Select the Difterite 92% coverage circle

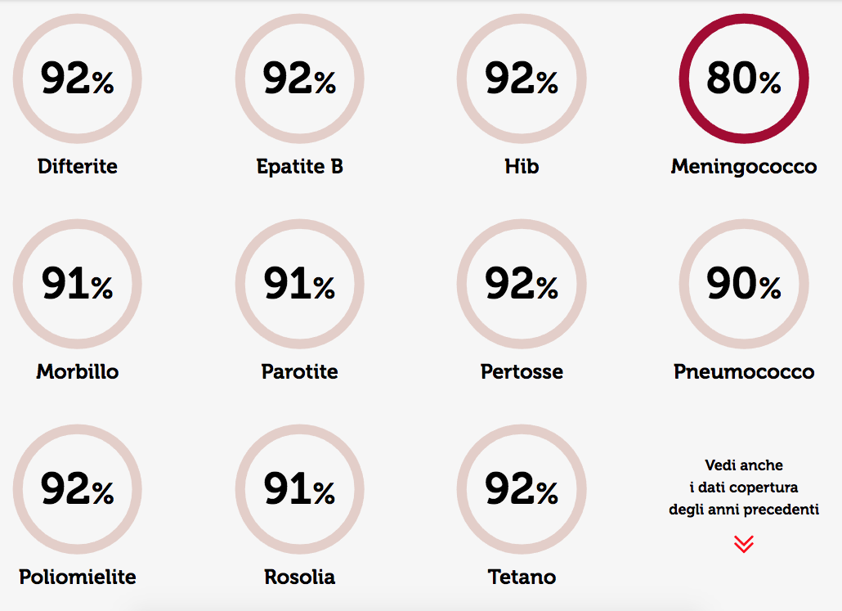(x=78, y=79)
